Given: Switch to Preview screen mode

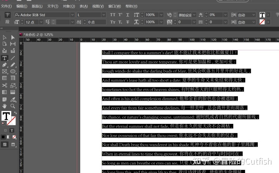Looking at the screenshot, I should coord(13,144).
